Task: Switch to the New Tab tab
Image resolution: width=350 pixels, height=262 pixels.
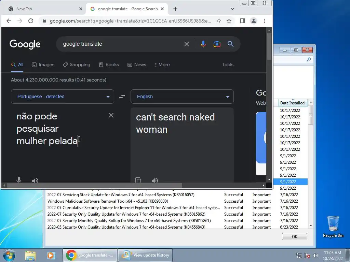Action: 43,9
